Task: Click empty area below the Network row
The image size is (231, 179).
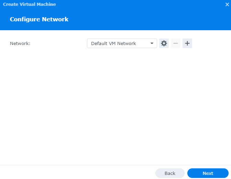Action: pyautogui.click(x=115, y=106)
